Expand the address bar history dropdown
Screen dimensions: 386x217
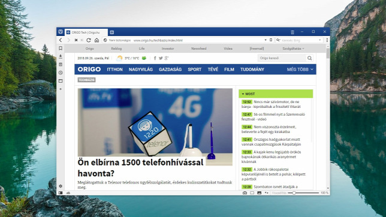[x=266, y=40]
